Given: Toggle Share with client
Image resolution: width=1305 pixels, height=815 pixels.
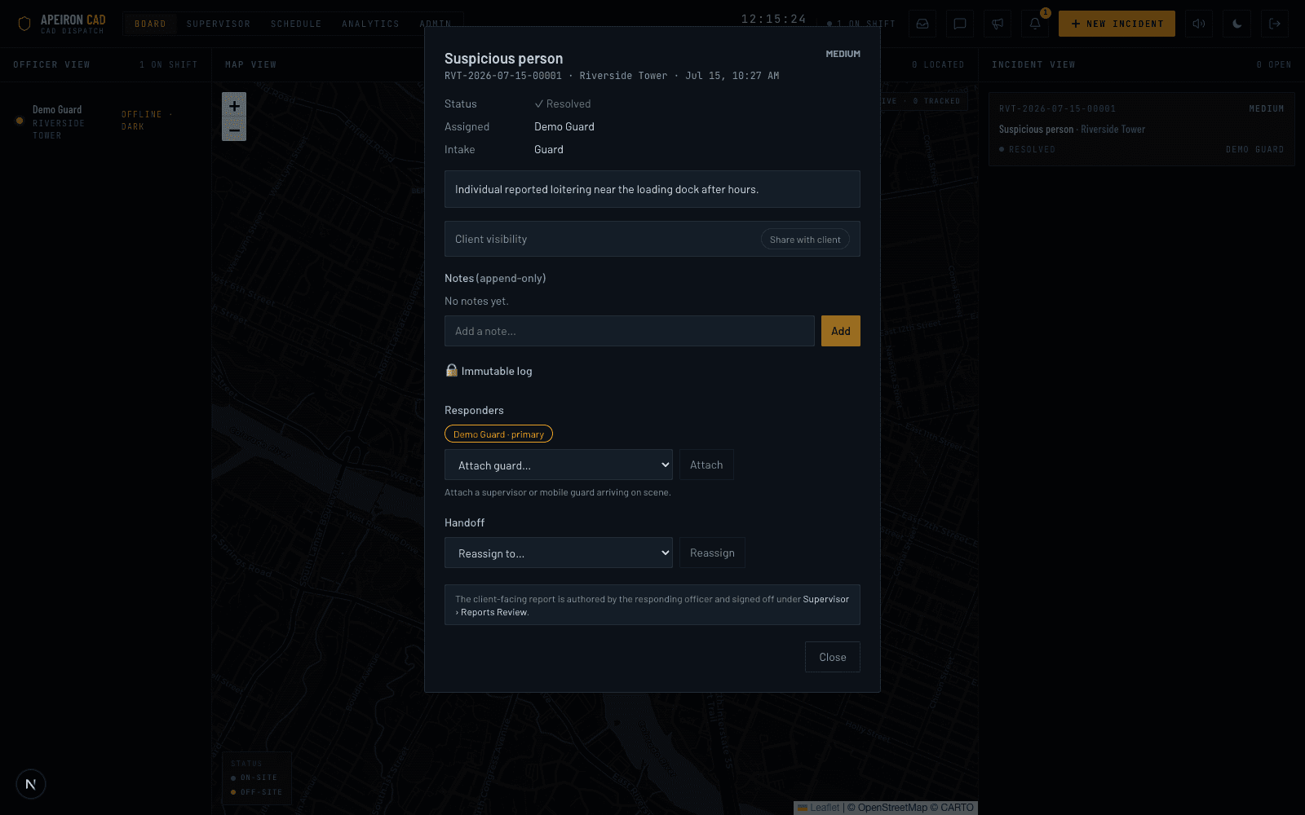Looking at the screenshot, I should [805, 240].
